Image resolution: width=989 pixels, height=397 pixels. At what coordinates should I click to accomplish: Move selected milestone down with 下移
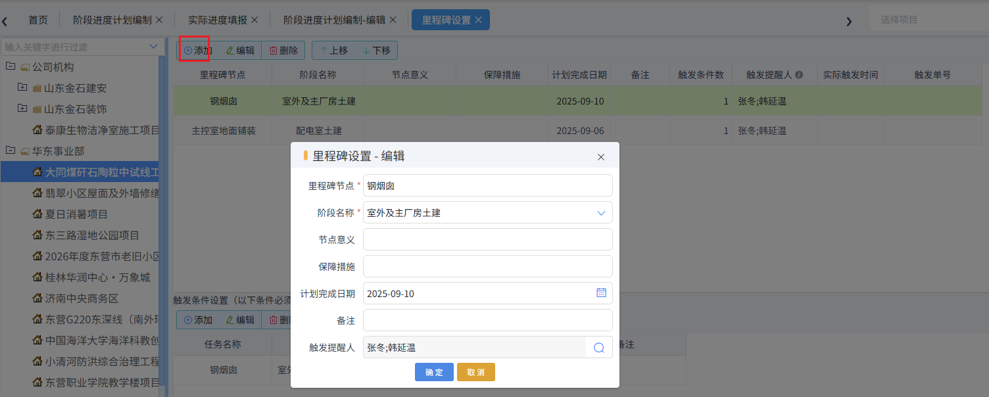click(x=376, y=50)
